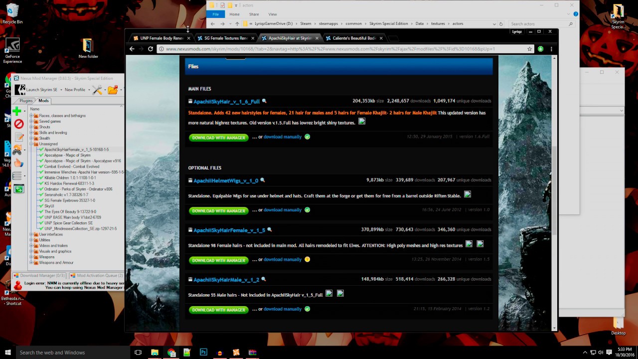
Task: Click the gamepad Categories icon in NMM sidebar
Action: 18,150
